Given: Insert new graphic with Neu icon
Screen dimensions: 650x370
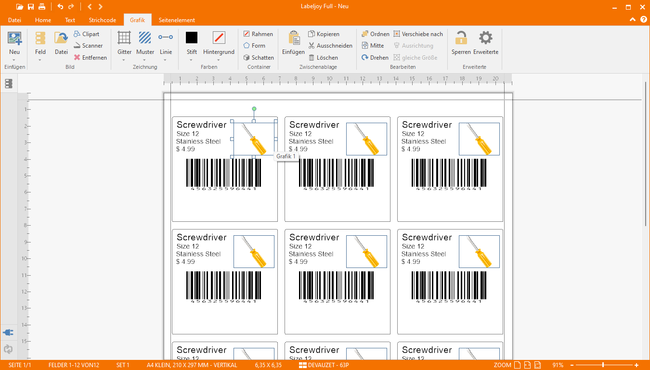Looking at the screenshot, I should [14, 39].
